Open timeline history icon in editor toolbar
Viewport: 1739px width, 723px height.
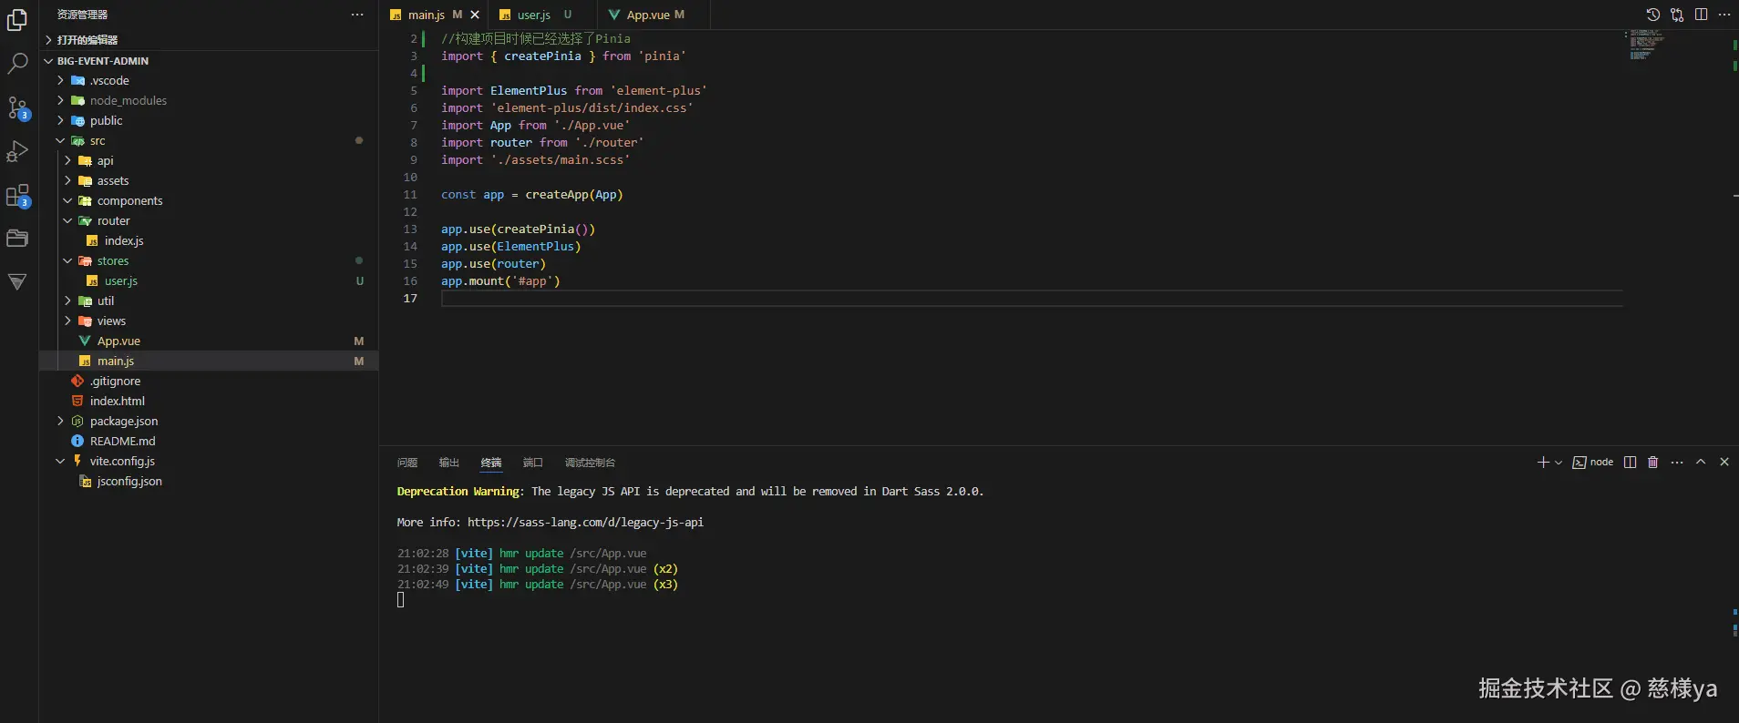[1653, 15]
